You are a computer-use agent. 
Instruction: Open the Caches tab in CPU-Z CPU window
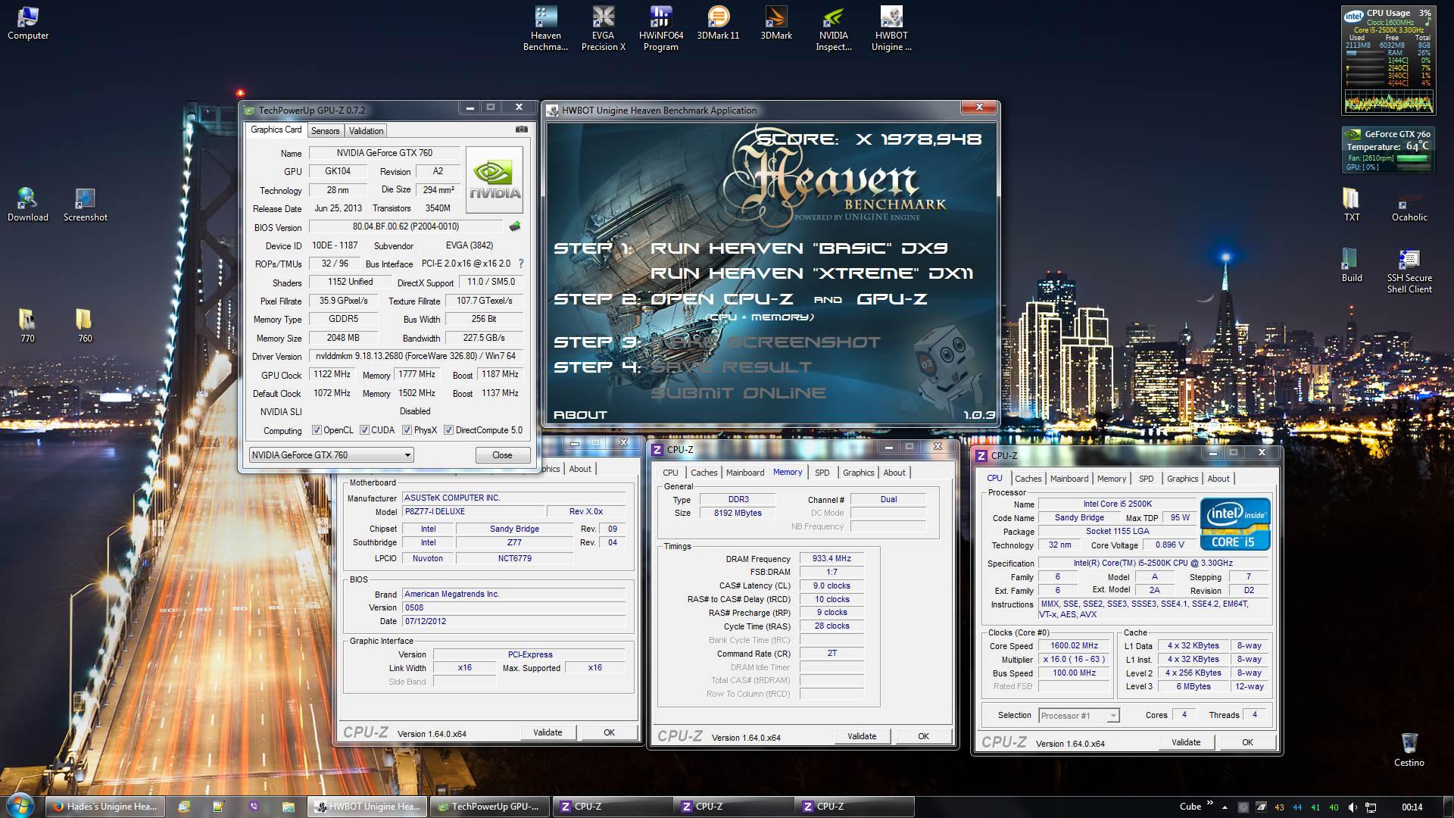click(x=1028, y=479)
